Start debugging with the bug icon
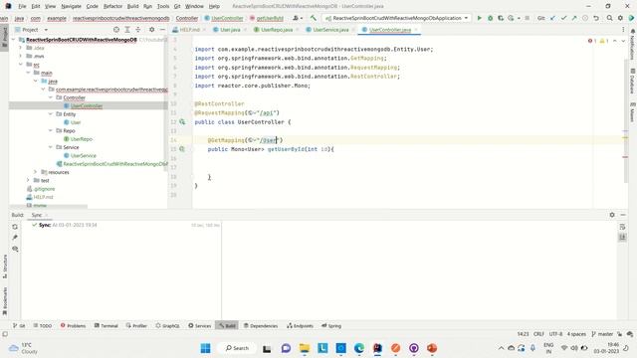The image size is (637, 358). [490, 18]
